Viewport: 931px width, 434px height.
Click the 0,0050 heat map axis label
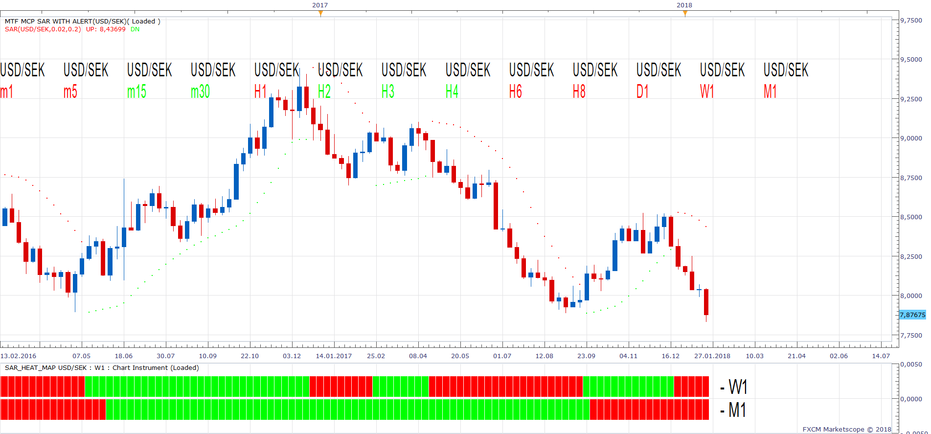(x=911, y=364)
